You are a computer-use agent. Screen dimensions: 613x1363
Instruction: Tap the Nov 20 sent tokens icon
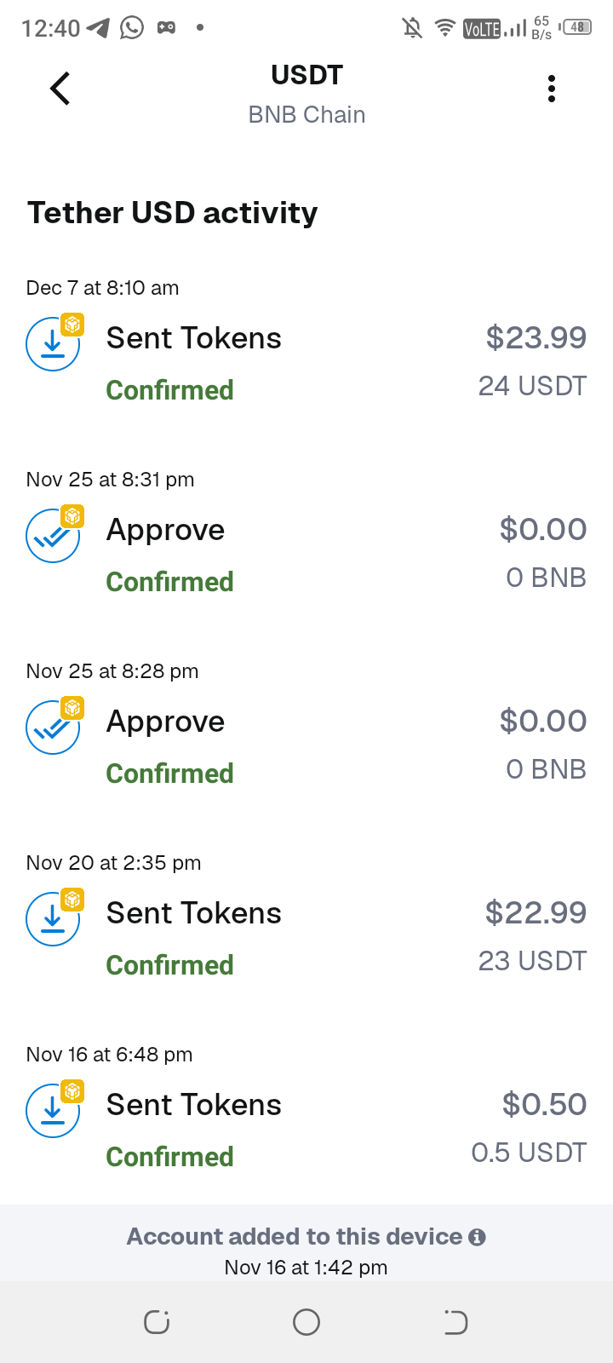coord(54,918)
